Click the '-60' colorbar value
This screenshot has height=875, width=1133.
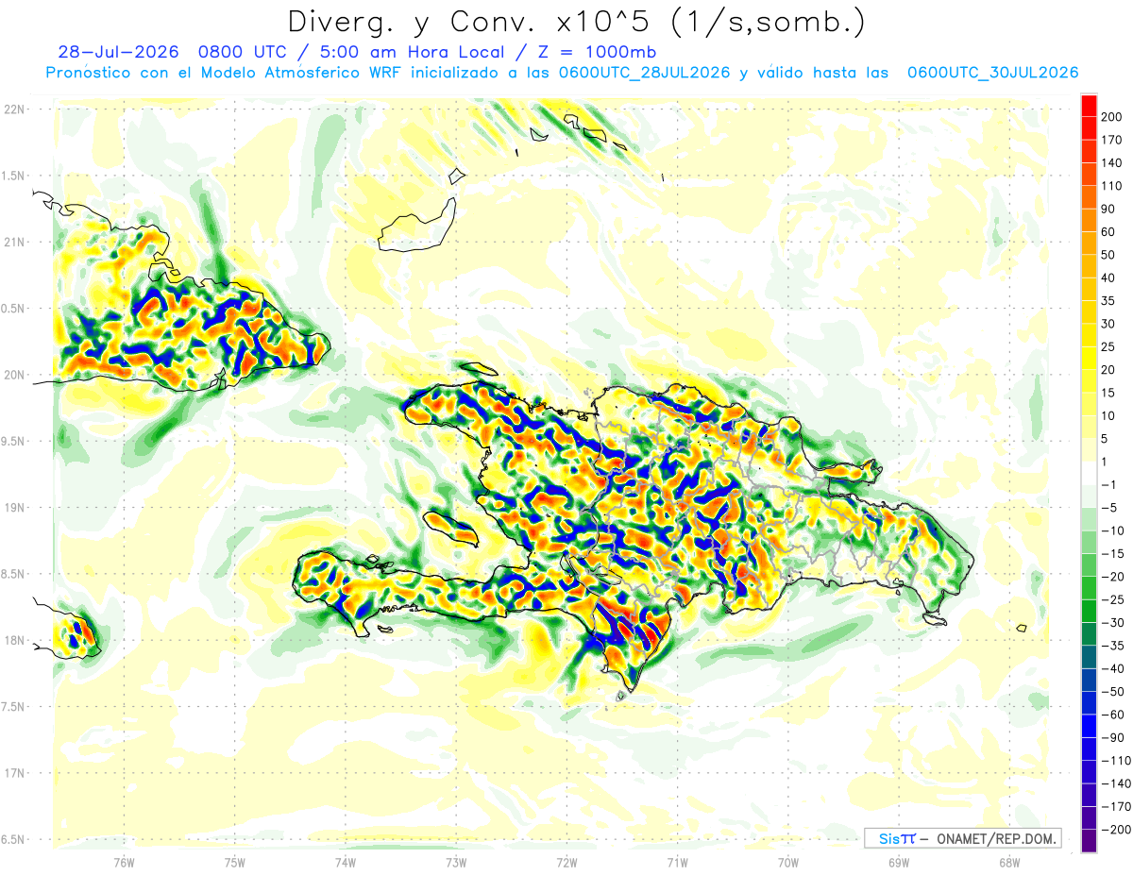tap(1112, 715)
